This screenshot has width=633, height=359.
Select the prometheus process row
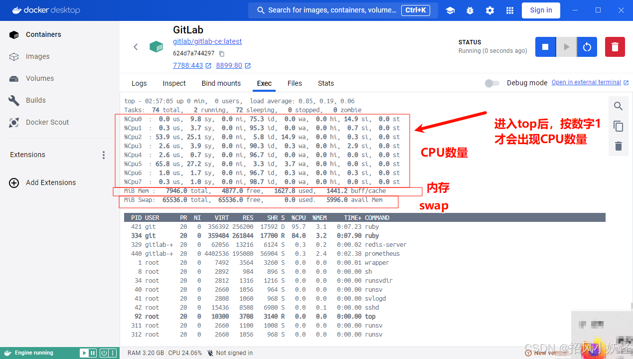tap(364, 254)
